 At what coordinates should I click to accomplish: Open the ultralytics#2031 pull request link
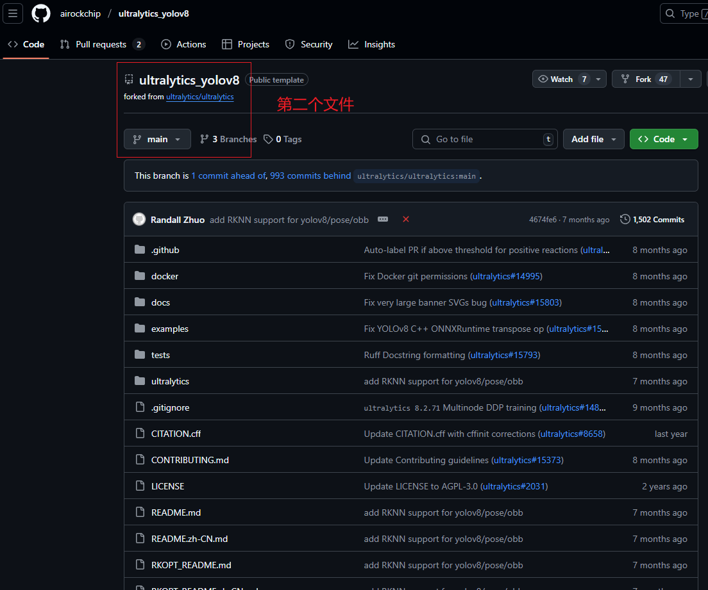pyautogui.click(x=514, y=486)
